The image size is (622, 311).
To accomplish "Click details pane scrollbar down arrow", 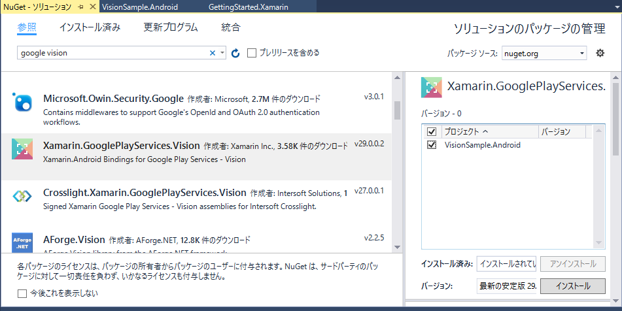I will pyautogui.click(x=615, y=301).
